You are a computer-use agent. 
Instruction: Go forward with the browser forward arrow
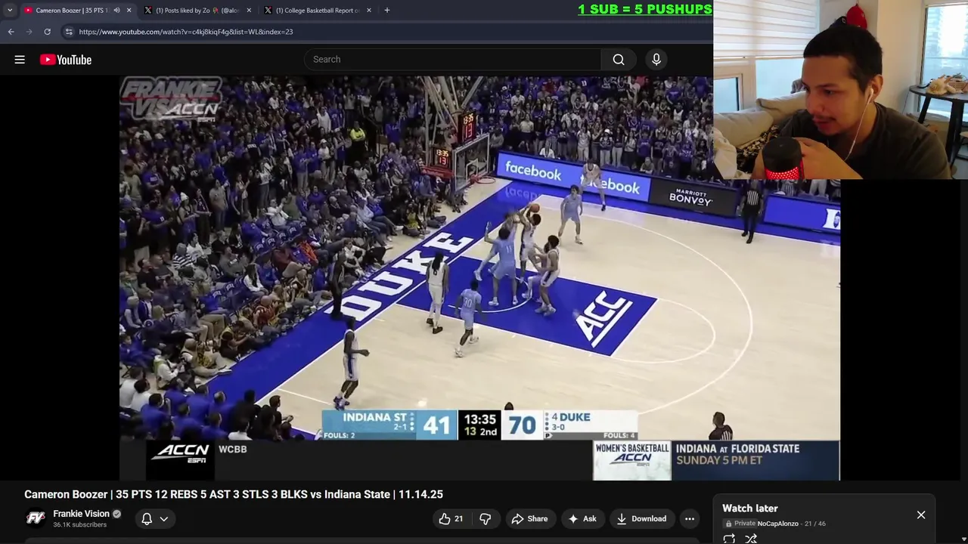tap(29, 32)
